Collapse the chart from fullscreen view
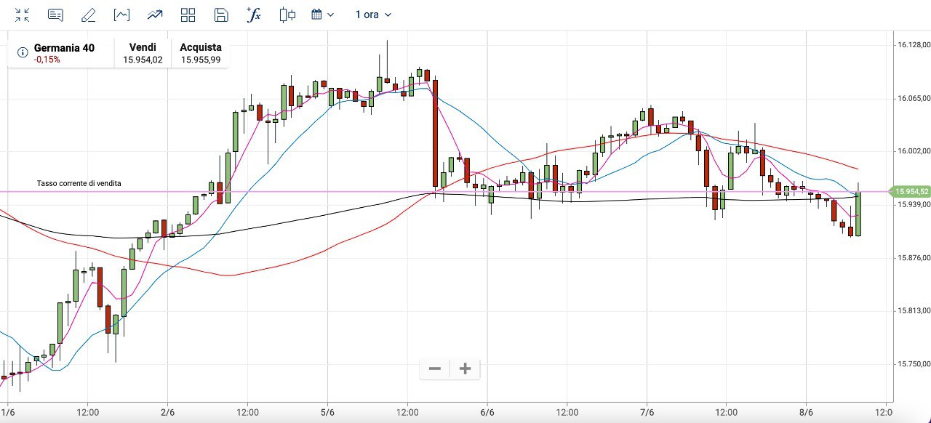This screenshot has height=423, width=931. point(23,15)
